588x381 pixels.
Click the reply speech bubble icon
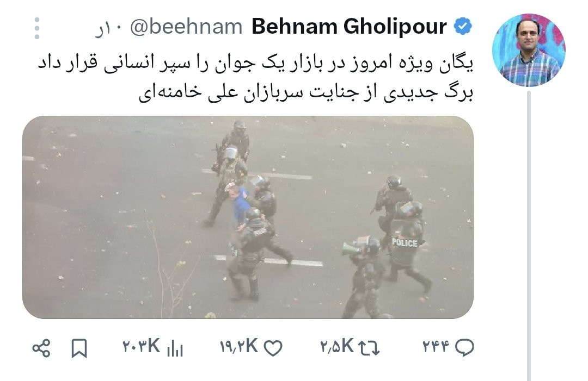pyautogui.click(x=464, y=348)
